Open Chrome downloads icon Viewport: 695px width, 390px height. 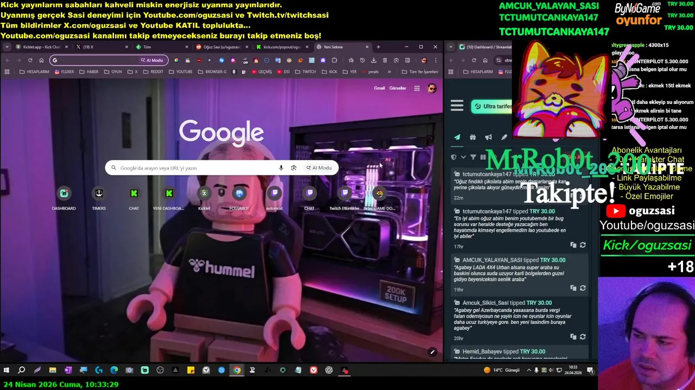pyautogui.click(x=374, y=60)
